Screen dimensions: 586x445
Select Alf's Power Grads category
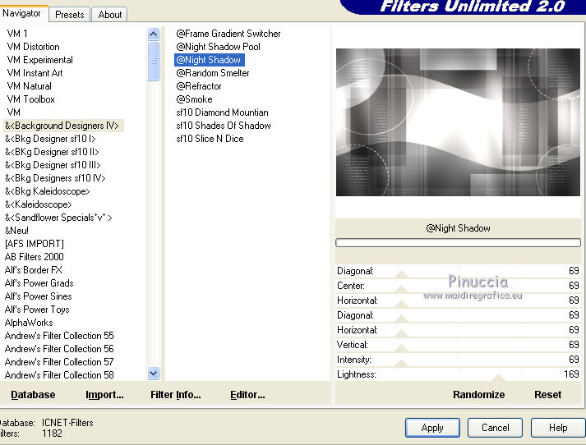coord(39,283)
